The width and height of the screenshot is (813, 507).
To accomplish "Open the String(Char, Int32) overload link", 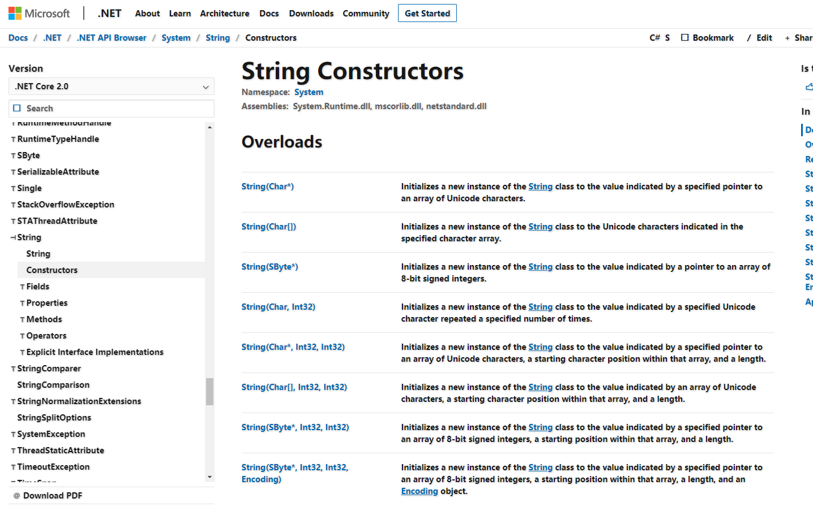I will click(278, 307).
